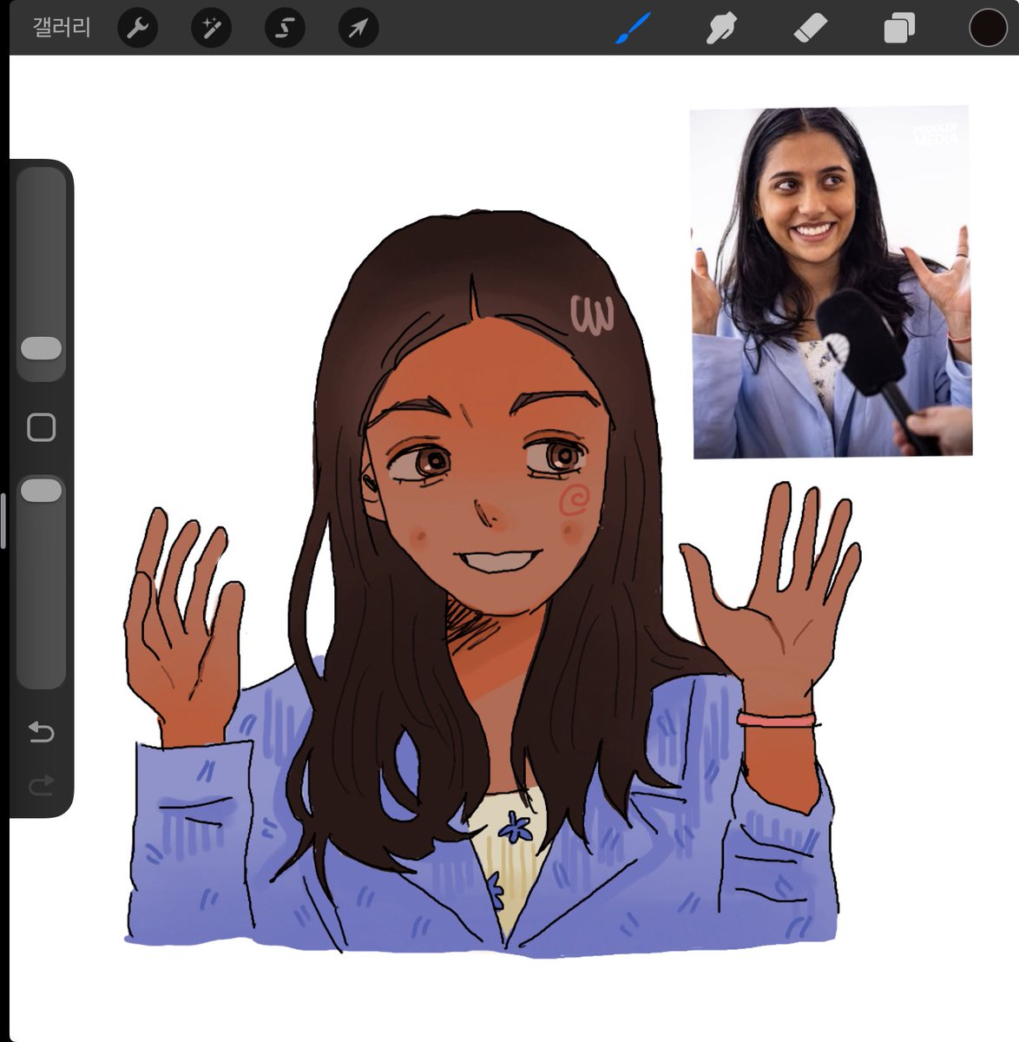Open the Actions wrench menu
Image resolution: width=1019 pixels, height=1042 pixels.
coord(137,29)
